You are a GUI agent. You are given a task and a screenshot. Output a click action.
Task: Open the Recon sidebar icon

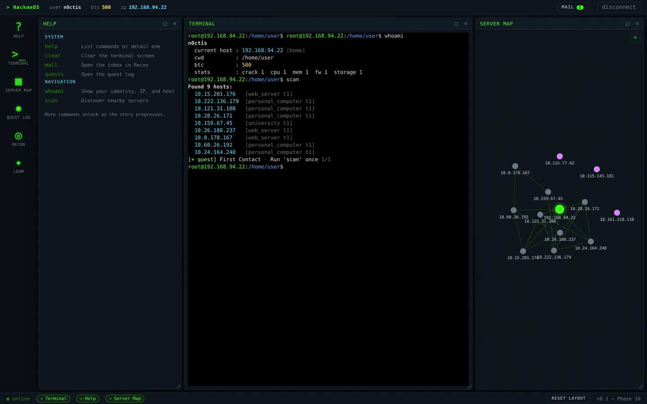coord(18,138)
